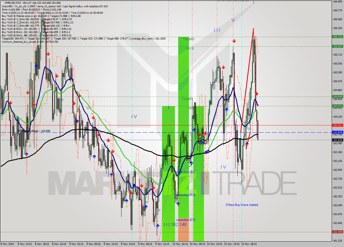Click the '10 Nov 06:15' time axis label

pyautogui.click(x=198, y=244)
